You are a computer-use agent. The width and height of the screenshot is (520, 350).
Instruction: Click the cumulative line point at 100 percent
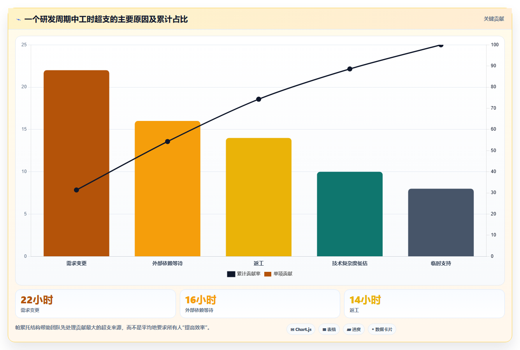click(441, 45)
